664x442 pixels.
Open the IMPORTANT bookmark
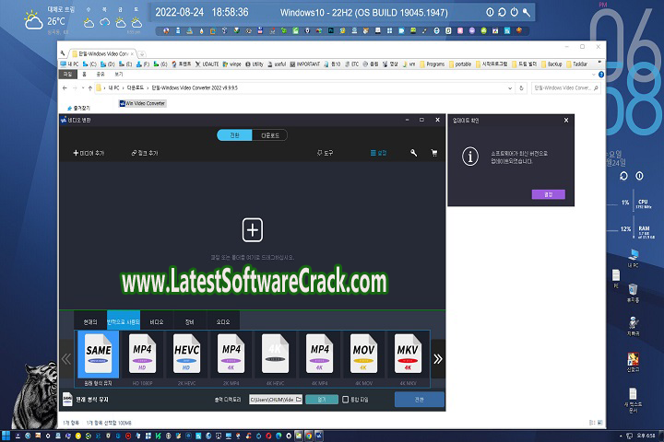[304, 64]
